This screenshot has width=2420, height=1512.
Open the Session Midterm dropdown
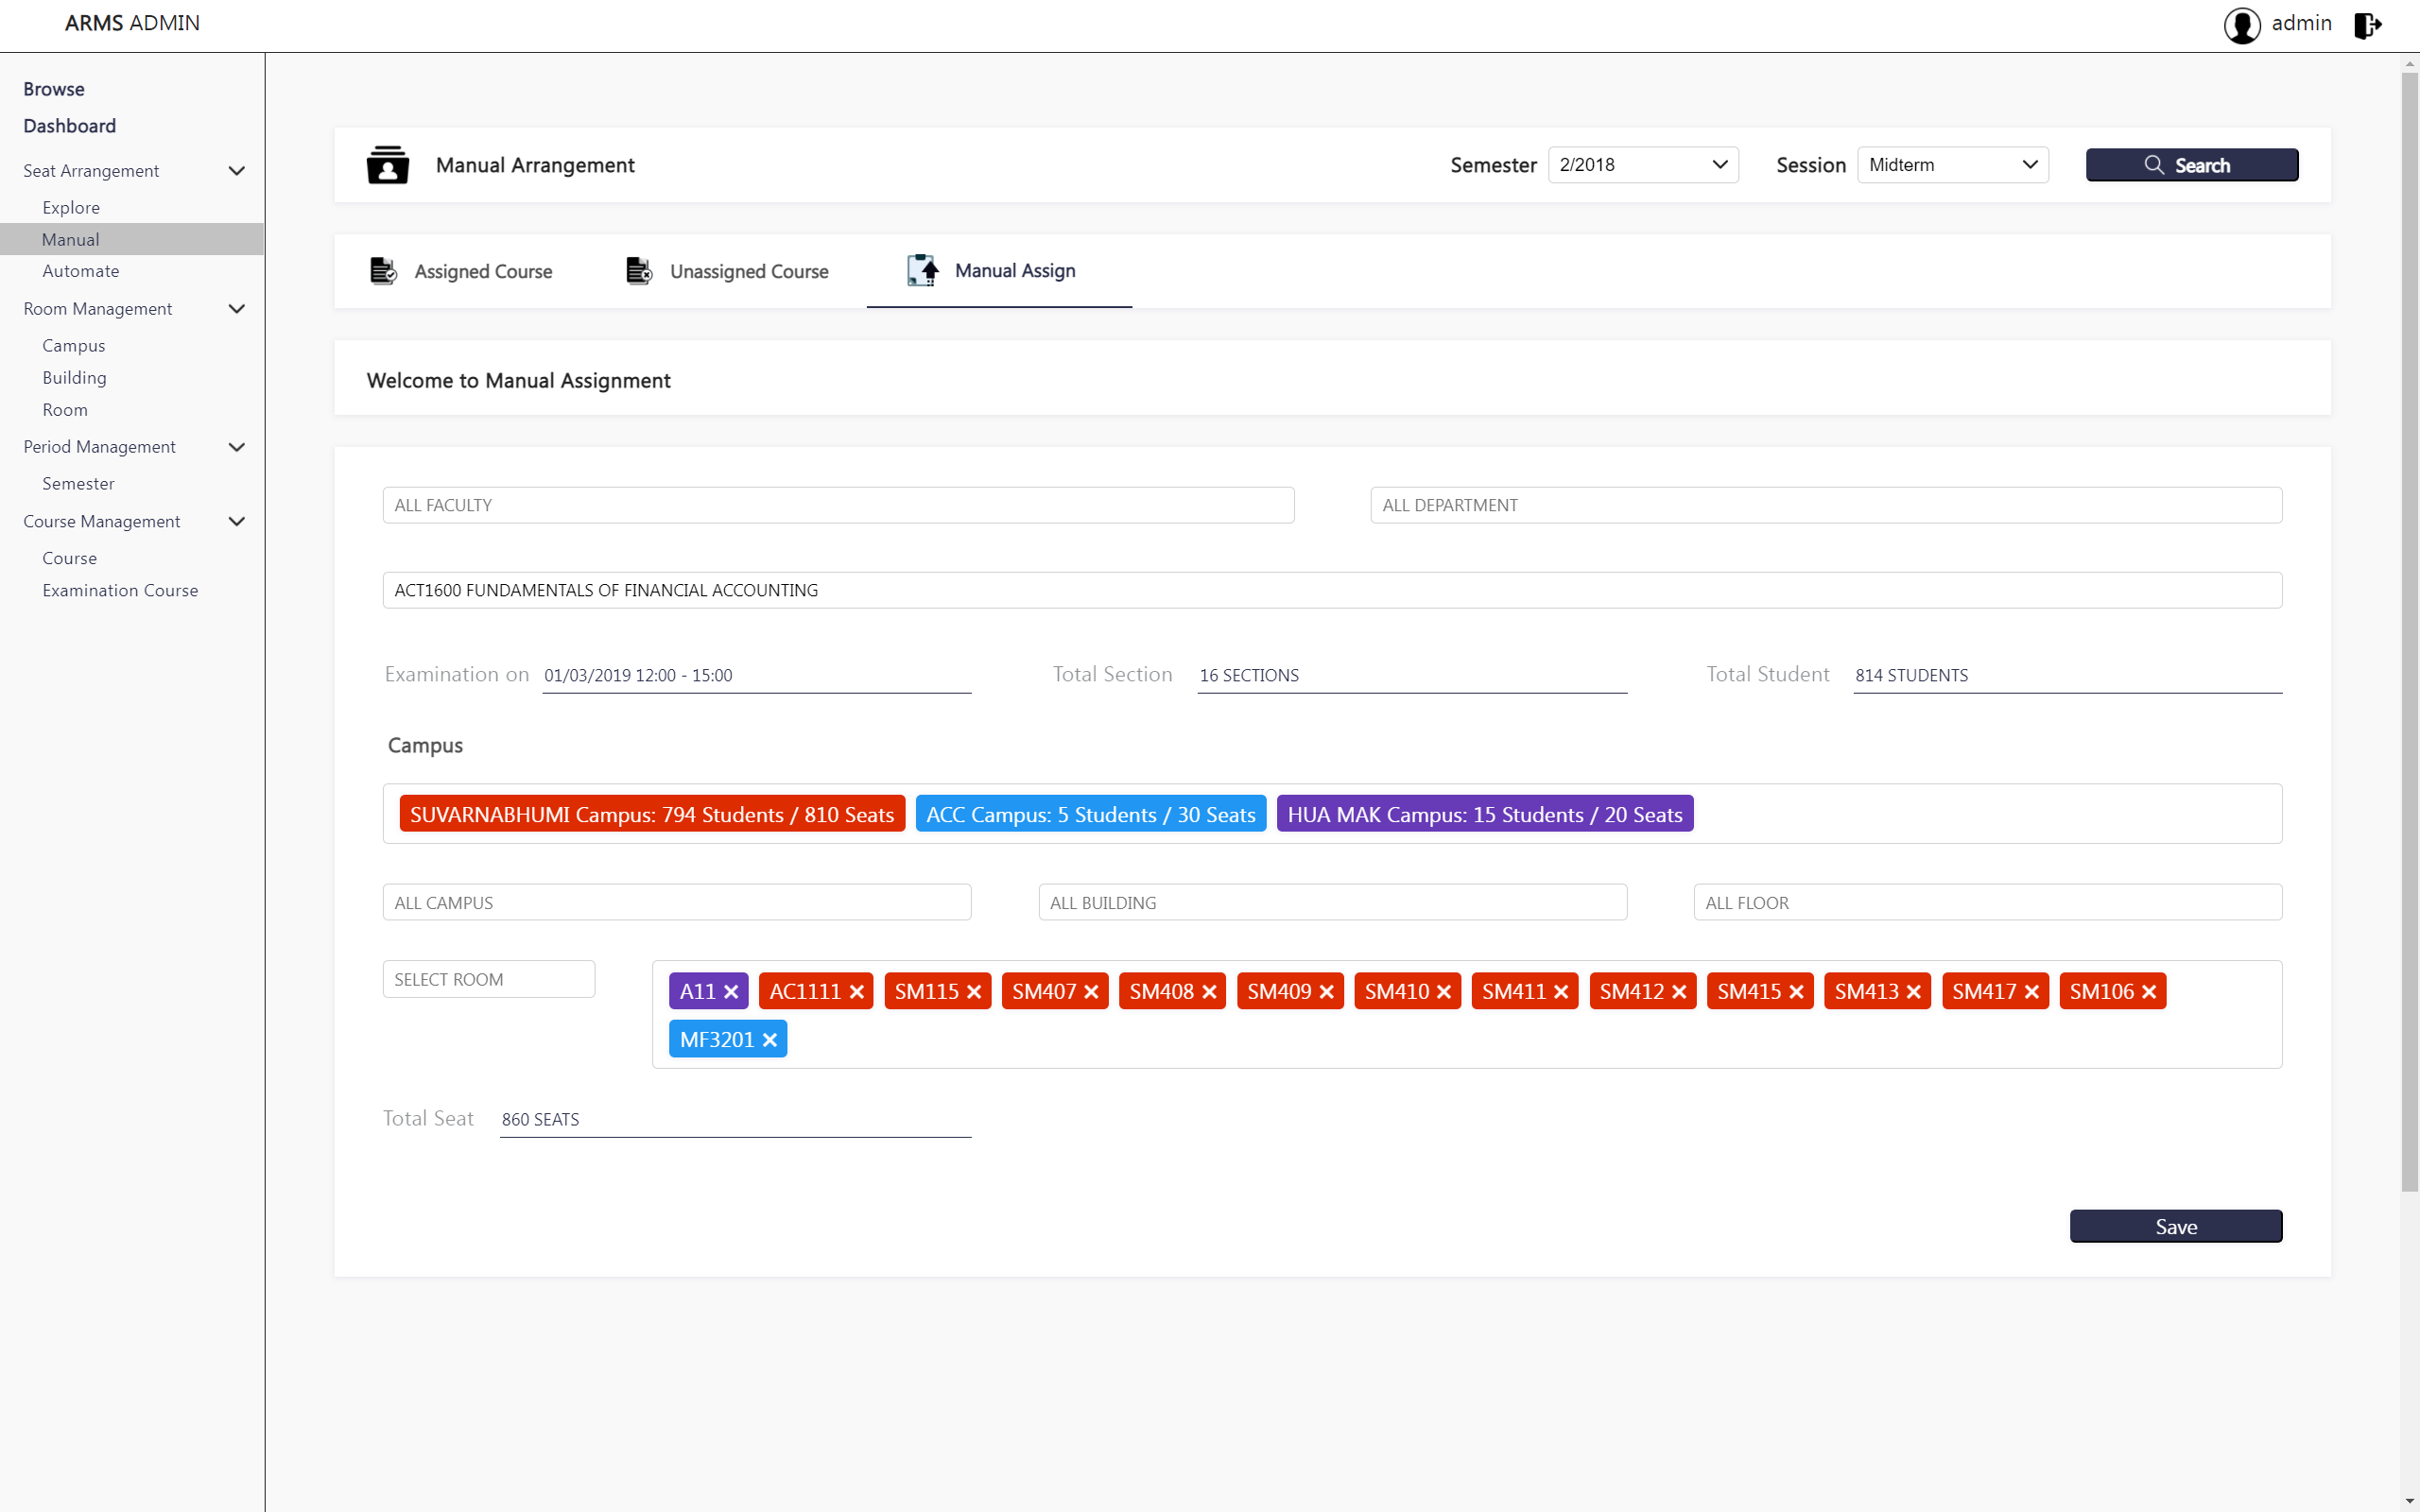(x=1952, y=165)
